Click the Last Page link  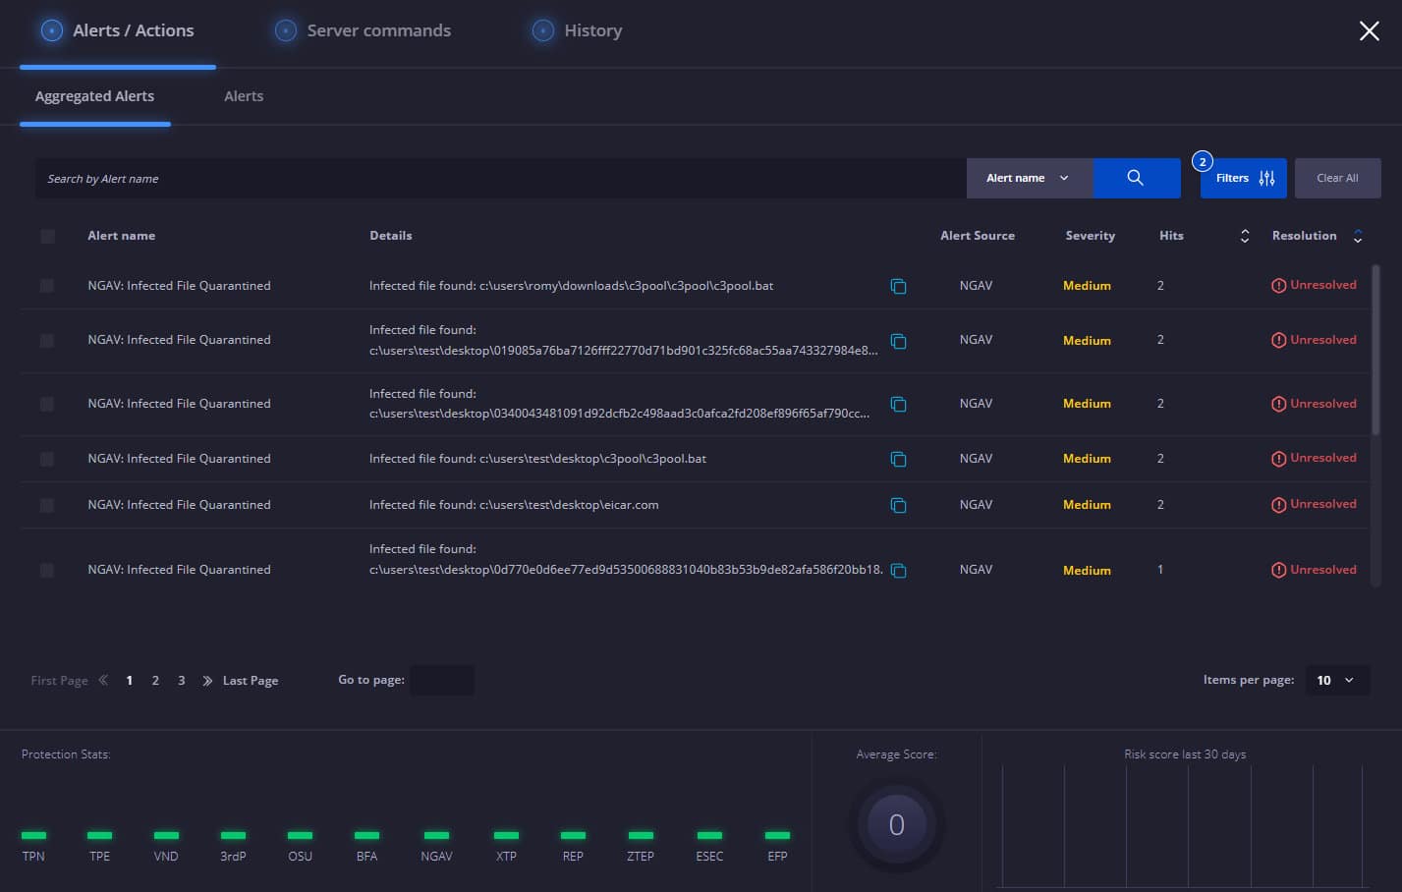point(251,680)
